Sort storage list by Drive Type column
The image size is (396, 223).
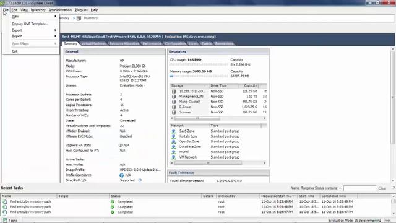pyautogui.click(x=223, y=85)
